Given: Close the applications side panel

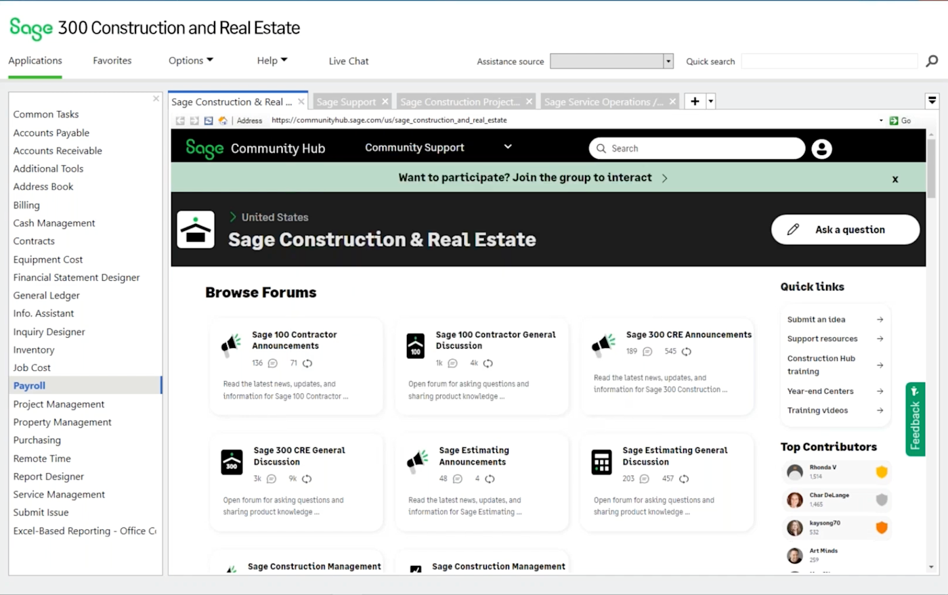Looking at the screenshot, I should (156, 99).
